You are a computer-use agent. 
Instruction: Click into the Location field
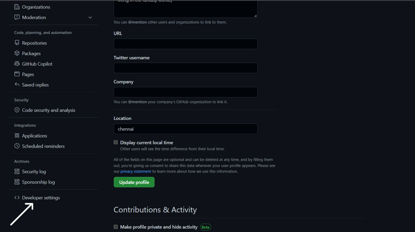pos(185,129)
